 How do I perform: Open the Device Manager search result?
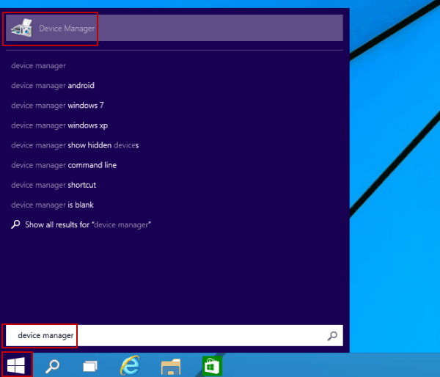(x=175, y=28)
